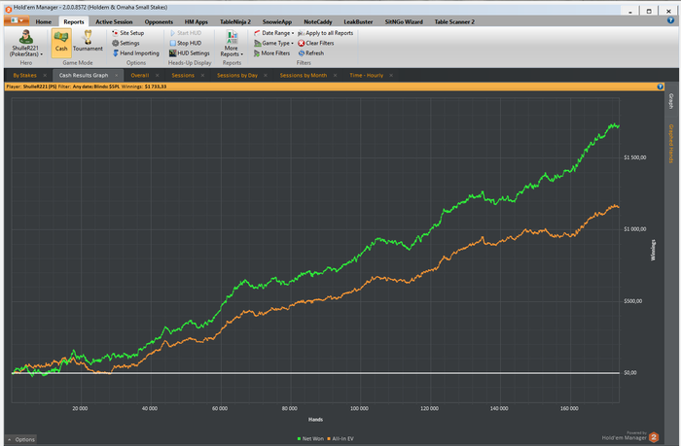
Task: Switch to the Home ribbon tab
Action: click(x=44, y=21)
